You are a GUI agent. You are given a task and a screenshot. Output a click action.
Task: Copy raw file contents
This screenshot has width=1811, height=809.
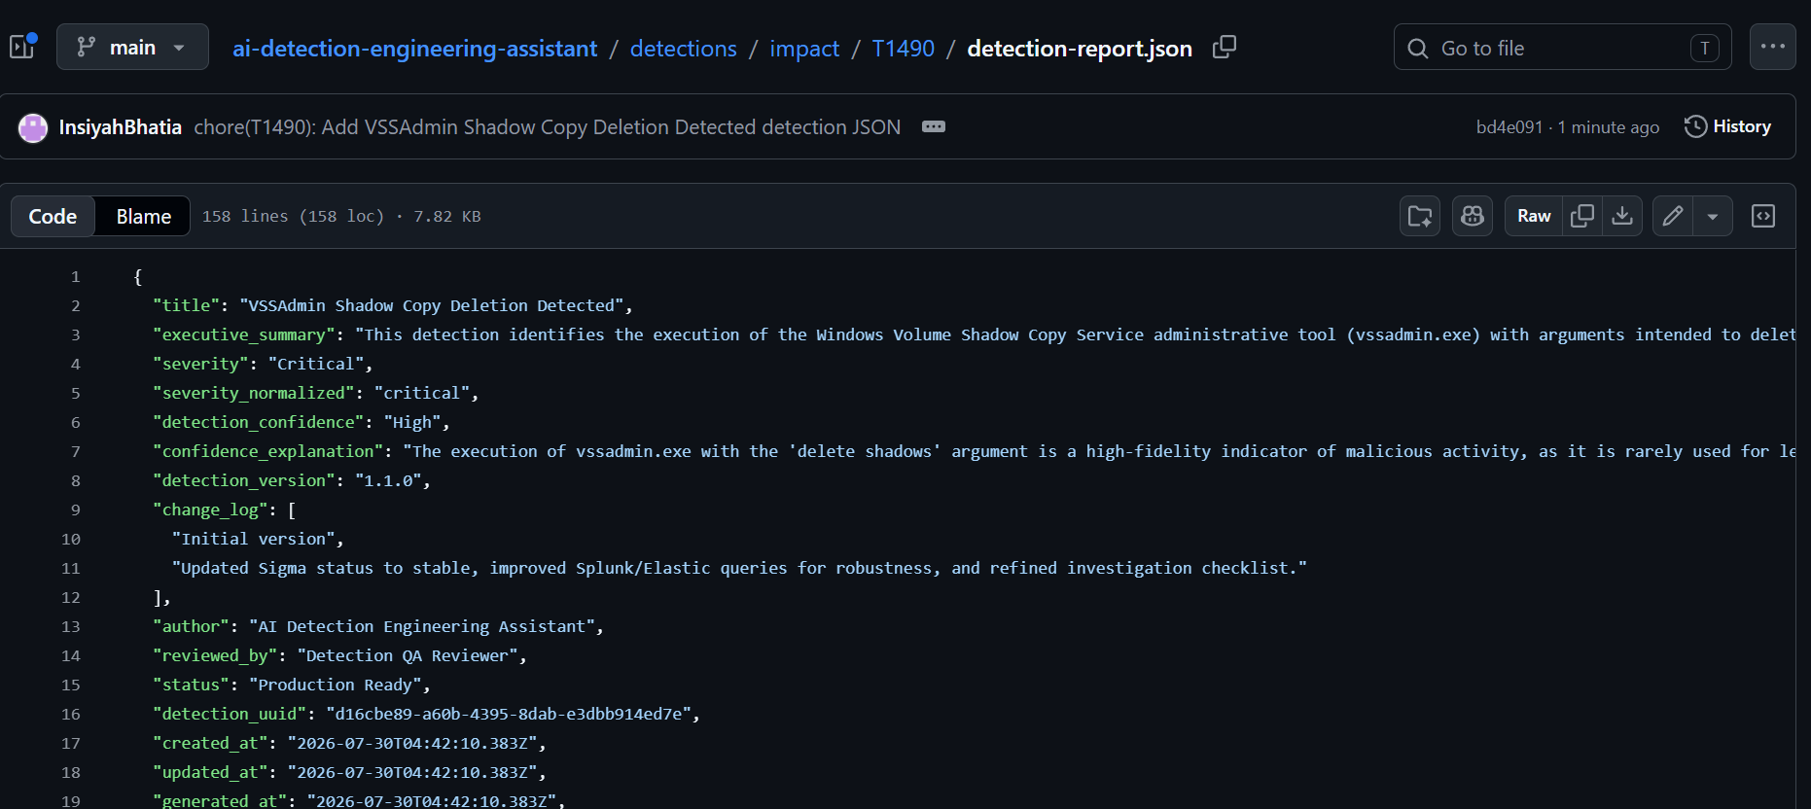(x=1582, y=216)
